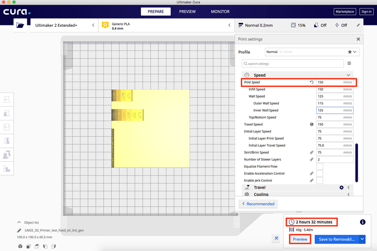This screenshot has width=377, height=251.
Task: Click the print time info icon
Action: click(362, 222)
